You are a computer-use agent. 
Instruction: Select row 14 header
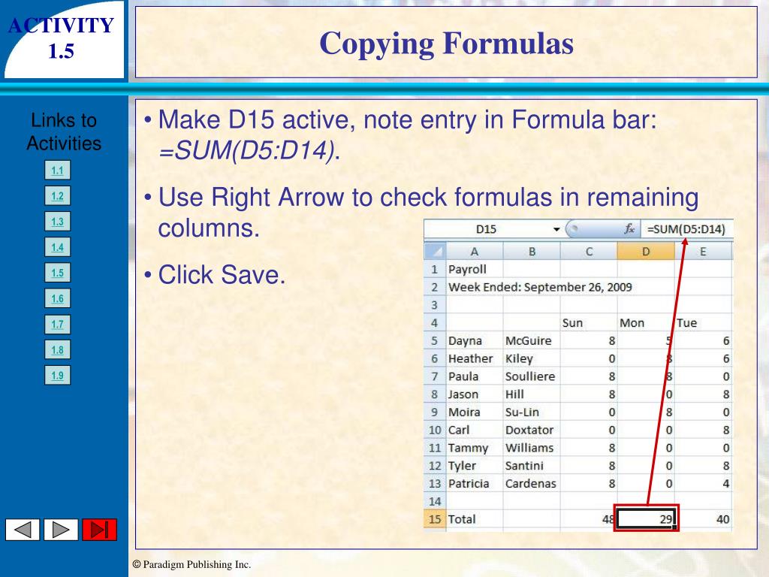(x=435, y=501)
